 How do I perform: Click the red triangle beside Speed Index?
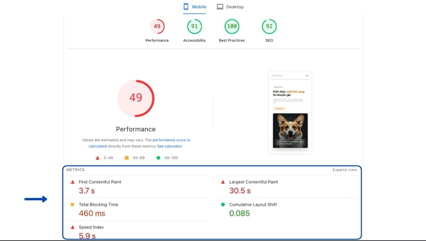(x=72, y=227)
